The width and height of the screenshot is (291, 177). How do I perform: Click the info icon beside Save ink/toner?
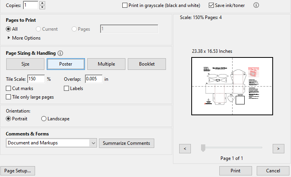pyautogui.click(x=256, y=5)
